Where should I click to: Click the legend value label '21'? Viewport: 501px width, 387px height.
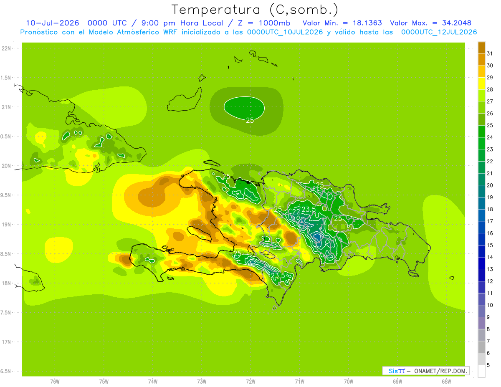[x=490, y=173]
